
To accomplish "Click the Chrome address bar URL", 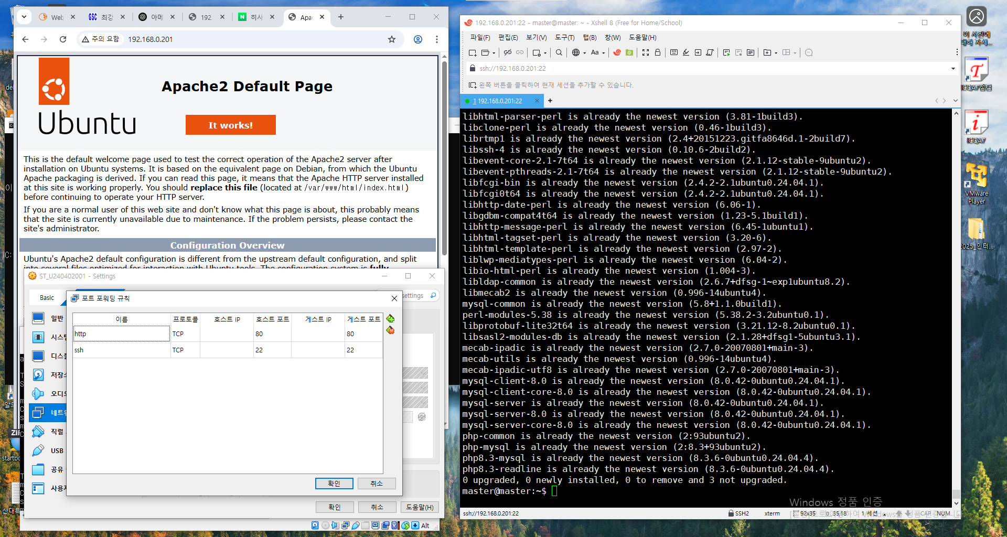I will (151, 39).
